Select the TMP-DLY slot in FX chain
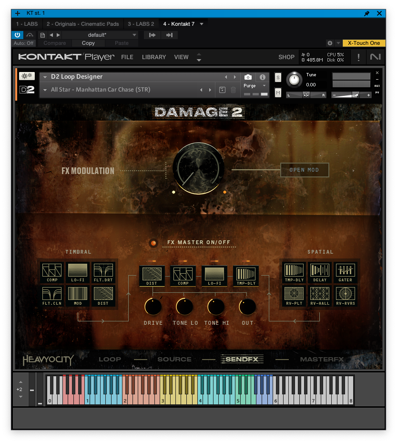The image size is (397, 443). (246, 276)
